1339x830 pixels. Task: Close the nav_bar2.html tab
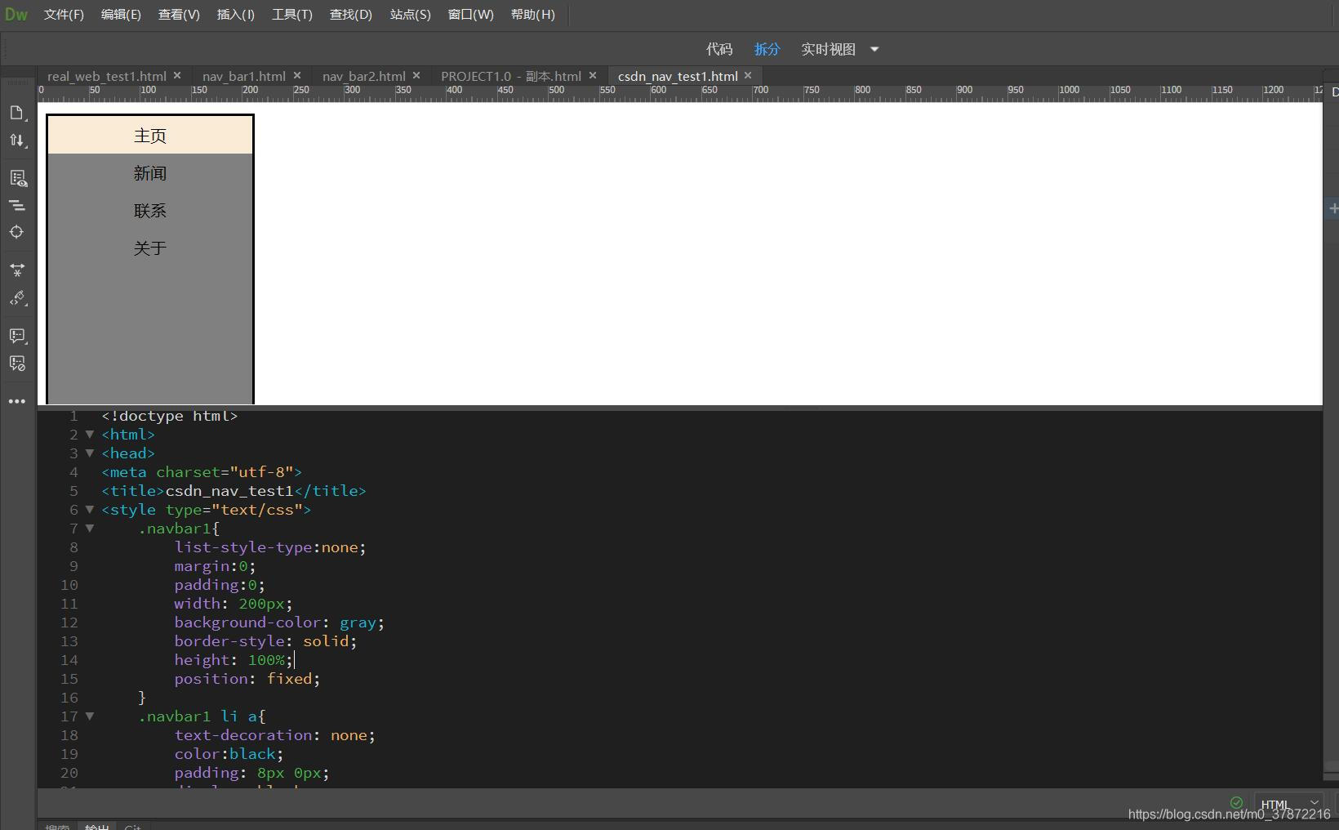tap(416, 75)
